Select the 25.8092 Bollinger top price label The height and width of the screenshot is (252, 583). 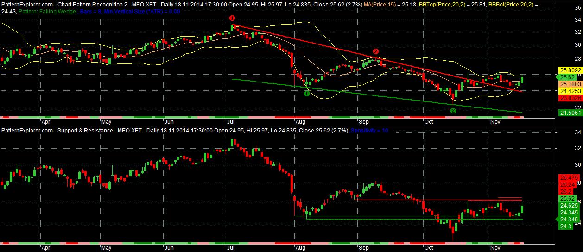point(570,70)
